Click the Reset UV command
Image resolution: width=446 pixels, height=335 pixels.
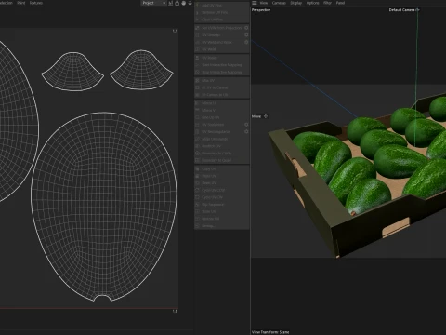[x=222, y=183]
